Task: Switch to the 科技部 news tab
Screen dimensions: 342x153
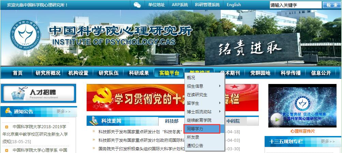Action: [172, 121]
